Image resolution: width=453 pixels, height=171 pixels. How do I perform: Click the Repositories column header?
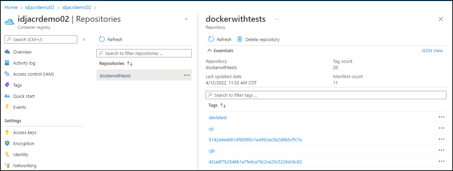point(112,64)
